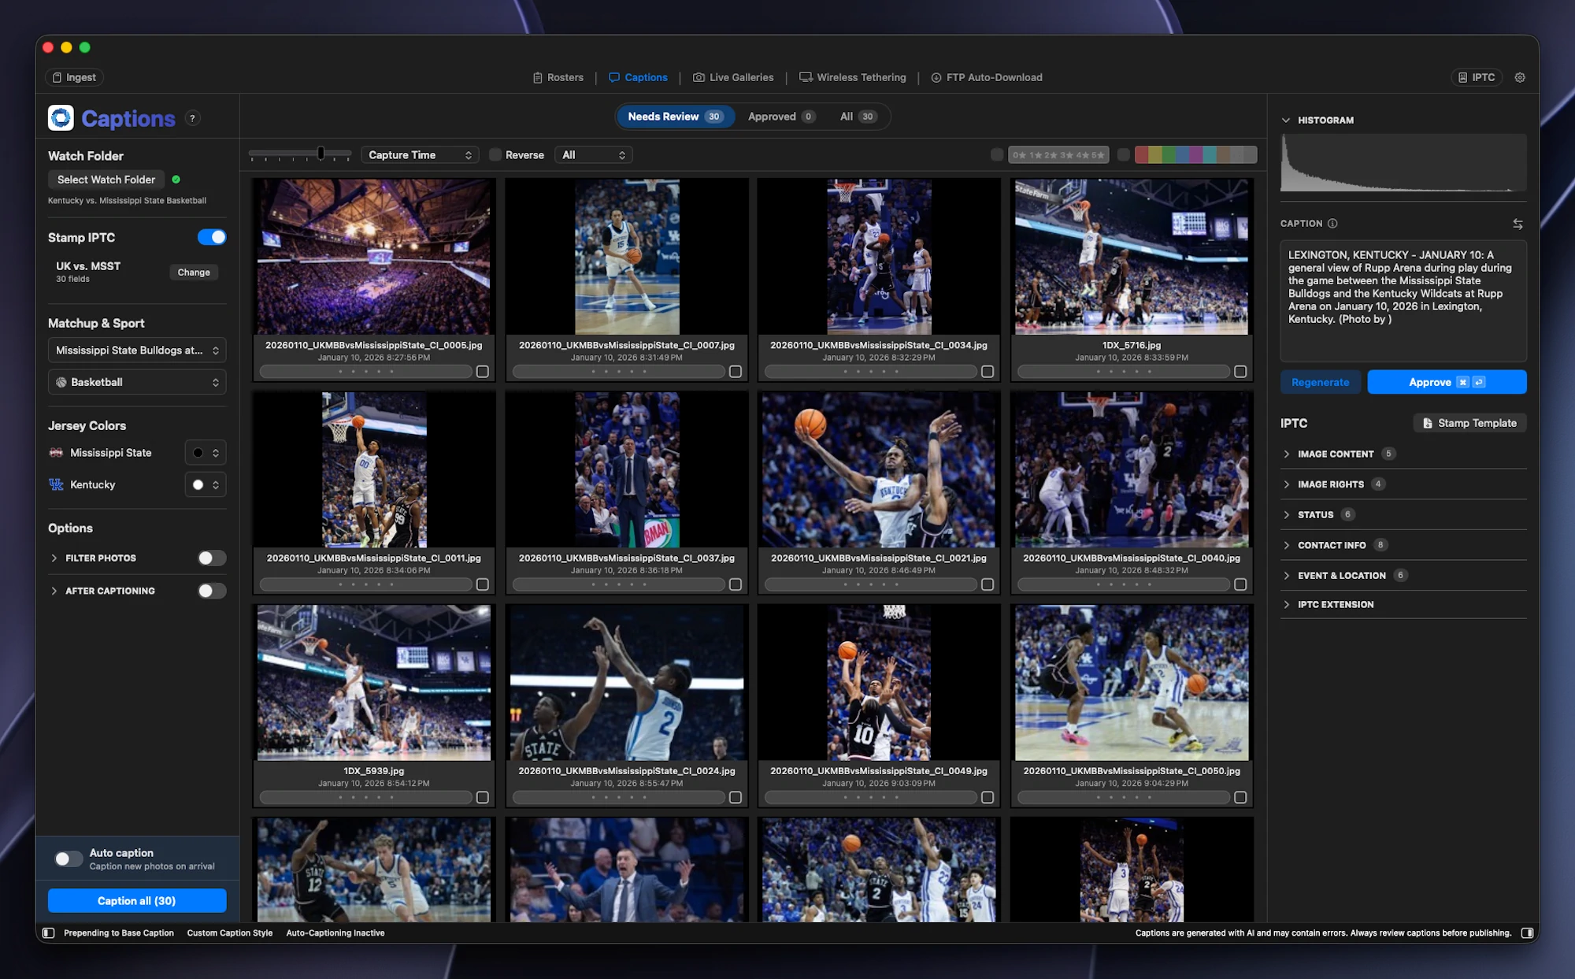Open the IPTC button in top bar
The image size is (1575, 979).
(x=1477, y=77)
